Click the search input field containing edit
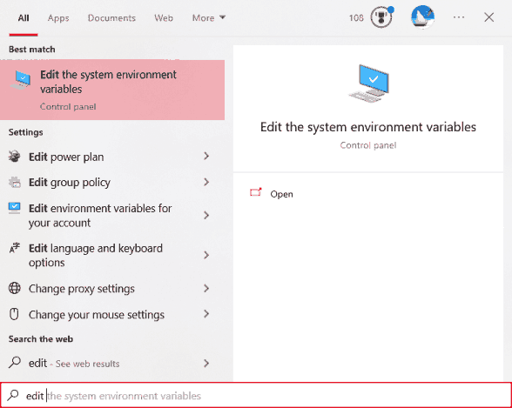Viewport: 512px width, 408px height. [256, 395]
